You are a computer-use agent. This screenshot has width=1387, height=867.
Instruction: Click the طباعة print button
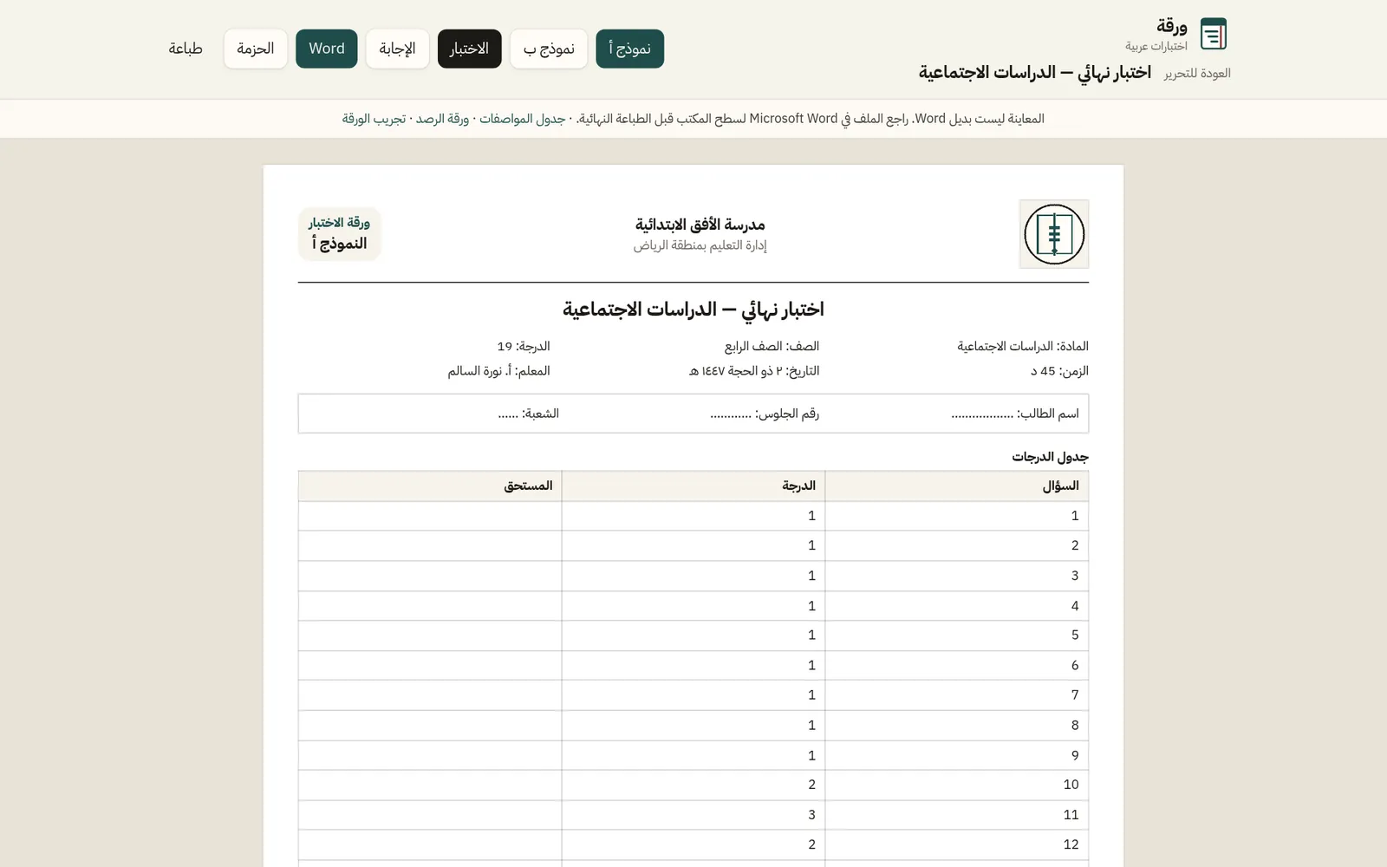(186, 49)
